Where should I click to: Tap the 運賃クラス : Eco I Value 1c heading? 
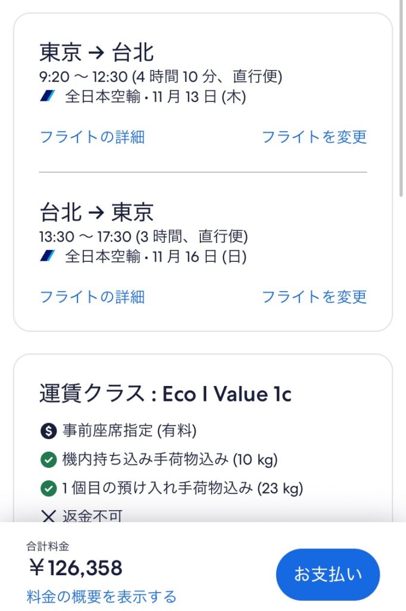click(165, 394)
